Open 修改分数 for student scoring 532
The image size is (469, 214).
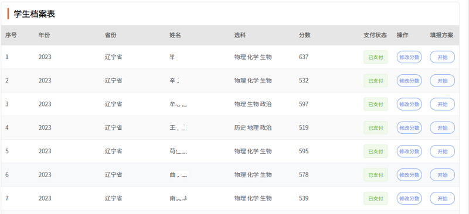point(409,81)
